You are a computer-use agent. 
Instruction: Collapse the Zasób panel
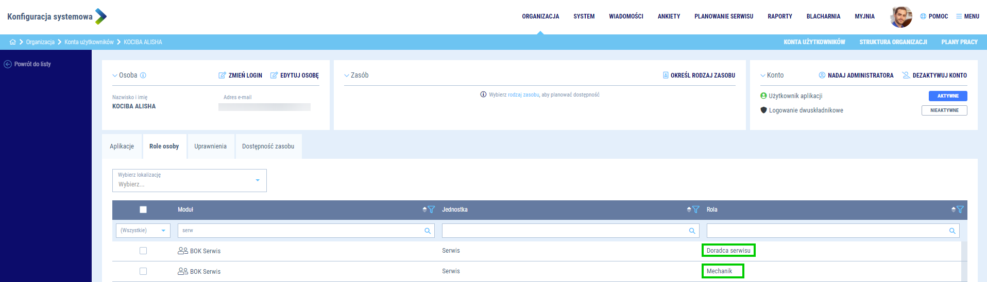[x=347, y=76]
